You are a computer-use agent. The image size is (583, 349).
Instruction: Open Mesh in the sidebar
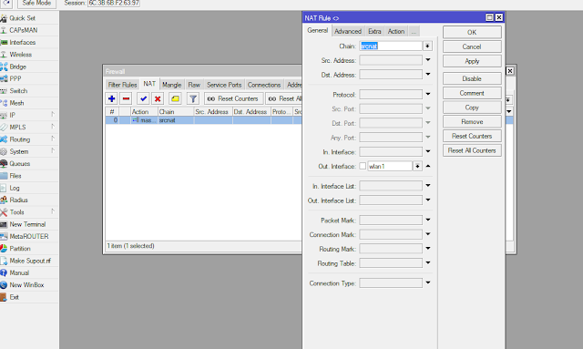point(16,103)
